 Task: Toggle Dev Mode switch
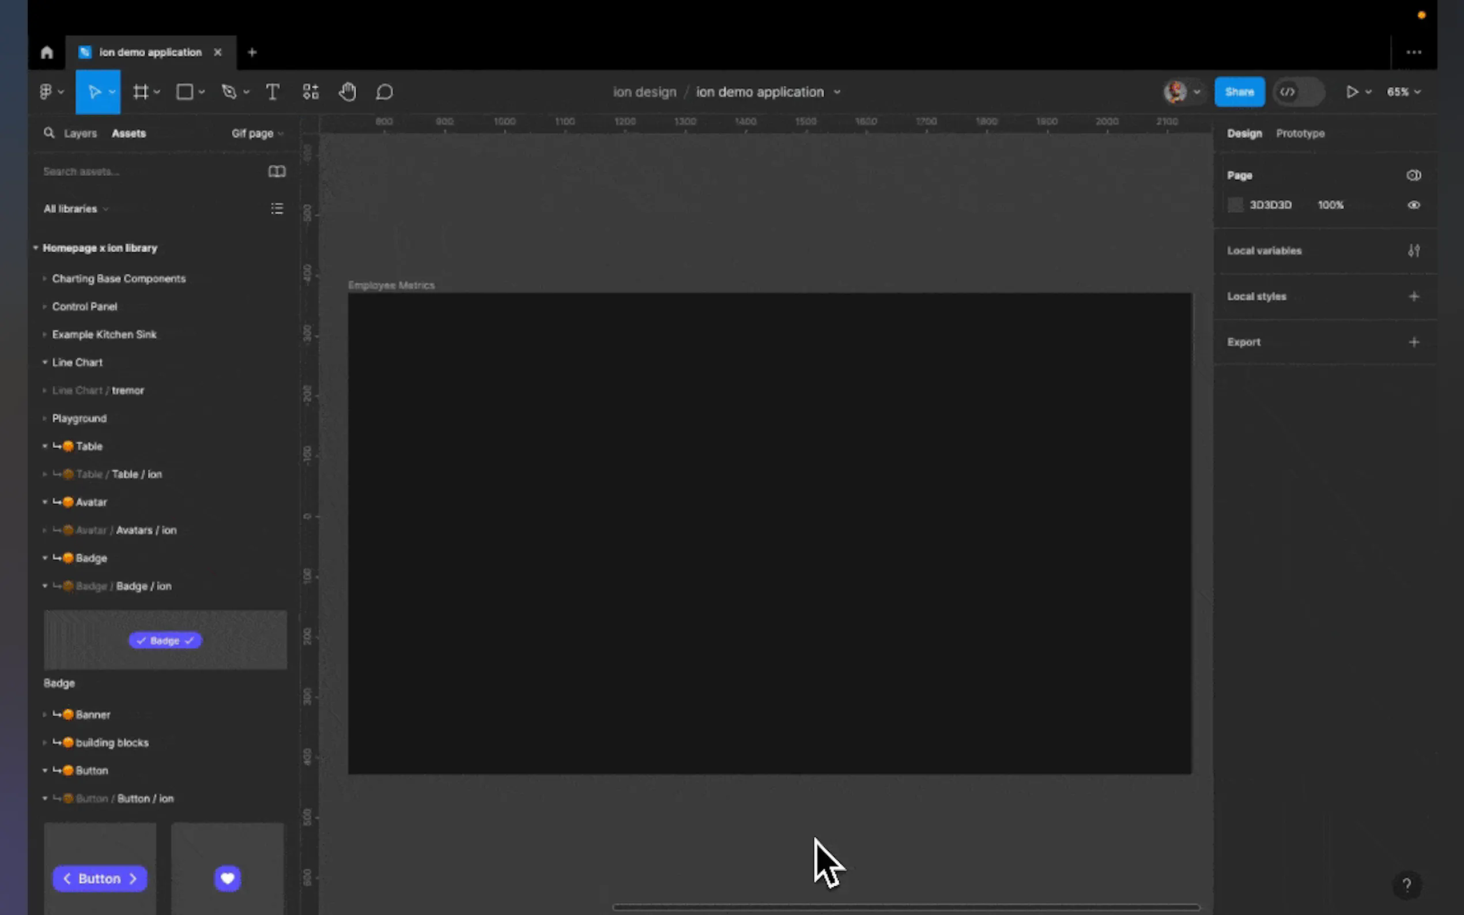click(1298, 92)
